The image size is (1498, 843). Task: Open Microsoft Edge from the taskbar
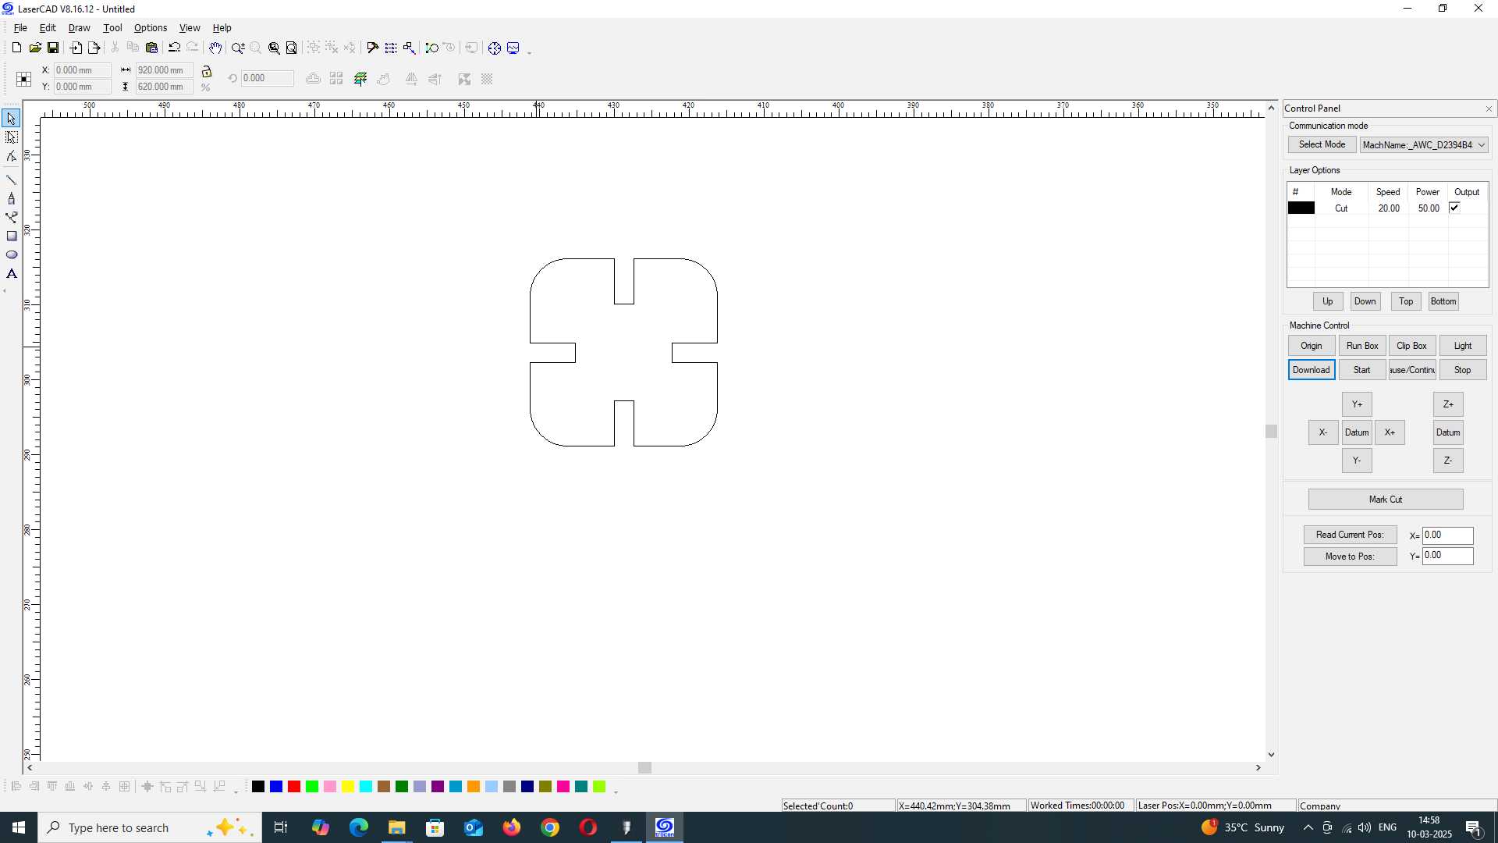(x=358, y=827)
